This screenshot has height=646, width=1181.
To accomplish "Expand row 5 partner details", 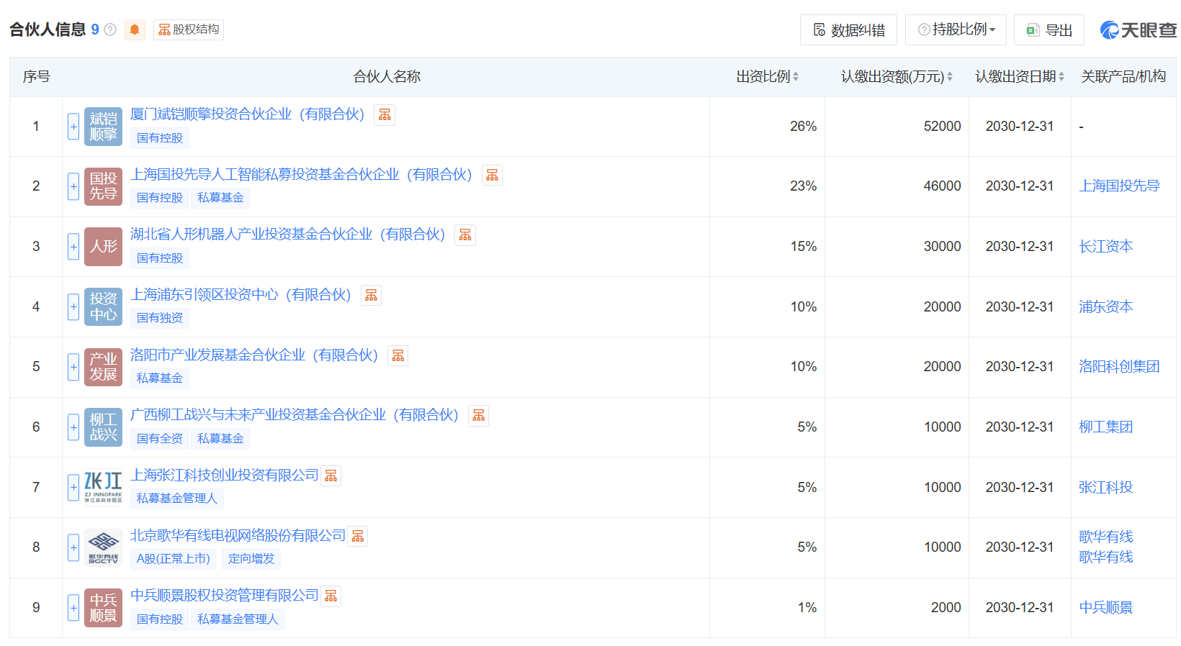I will pos(73,367).
